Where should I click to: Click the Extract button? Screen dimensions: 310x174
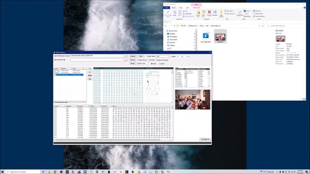point(132,60)
